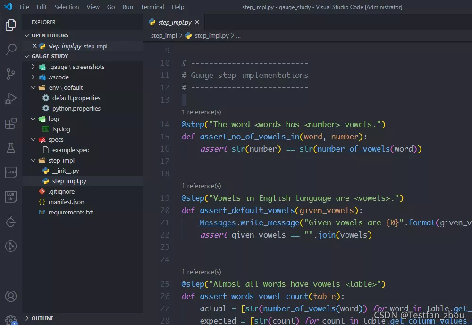
Task: Select the step_impl.py editor tab
Action: [175, 22]
